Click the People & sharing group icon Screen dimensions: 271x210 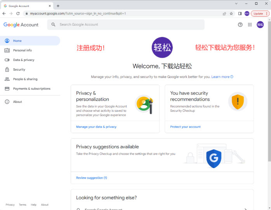click(x=7, y=79)
